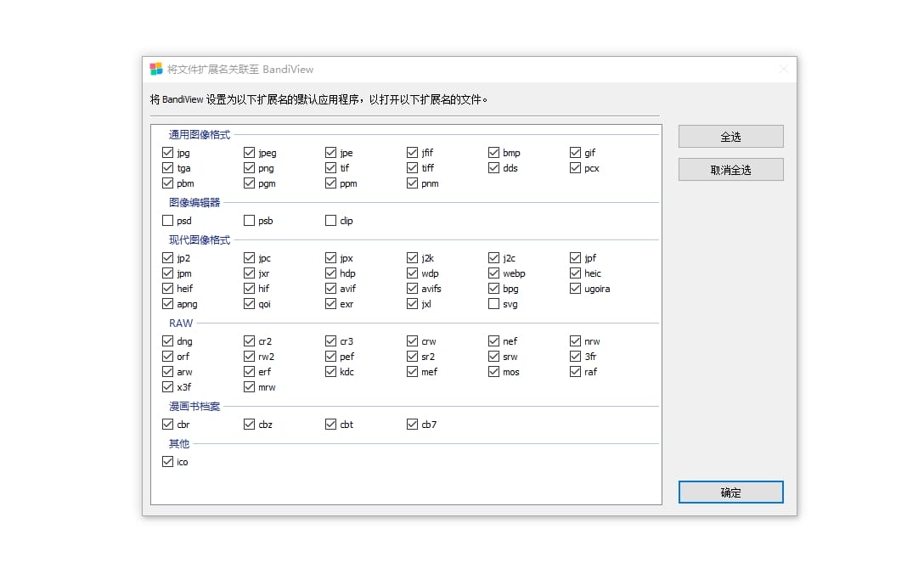Screen dimensions: 924x574
Task: Close the file association dialog
Action: pos(783,69)
